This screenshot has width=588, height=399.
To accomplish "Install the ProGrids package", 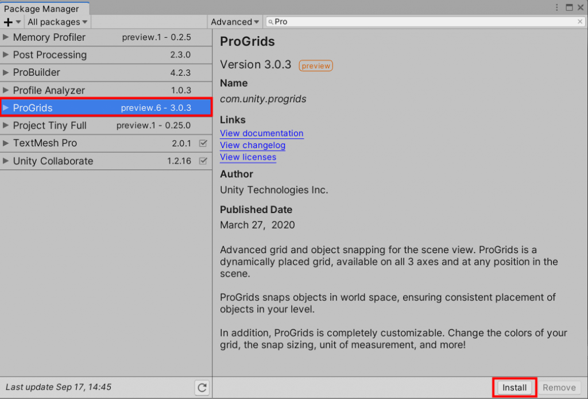I will [514, 388].
